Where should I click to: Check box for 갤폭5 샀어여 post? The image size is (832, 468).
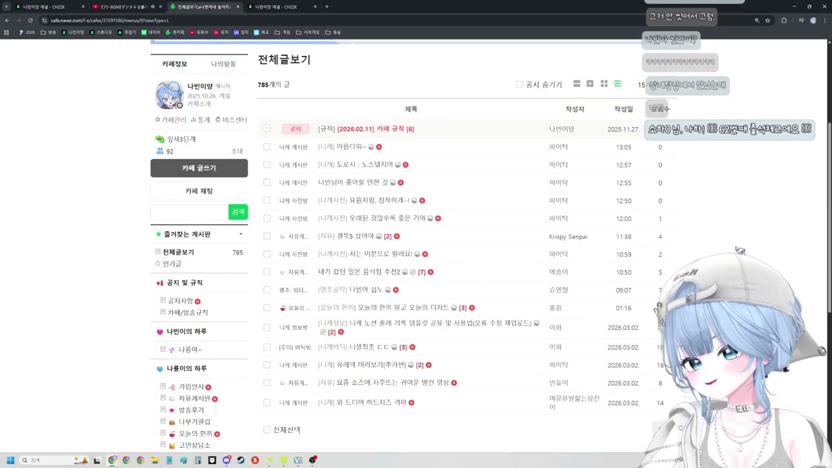point(266,236)
